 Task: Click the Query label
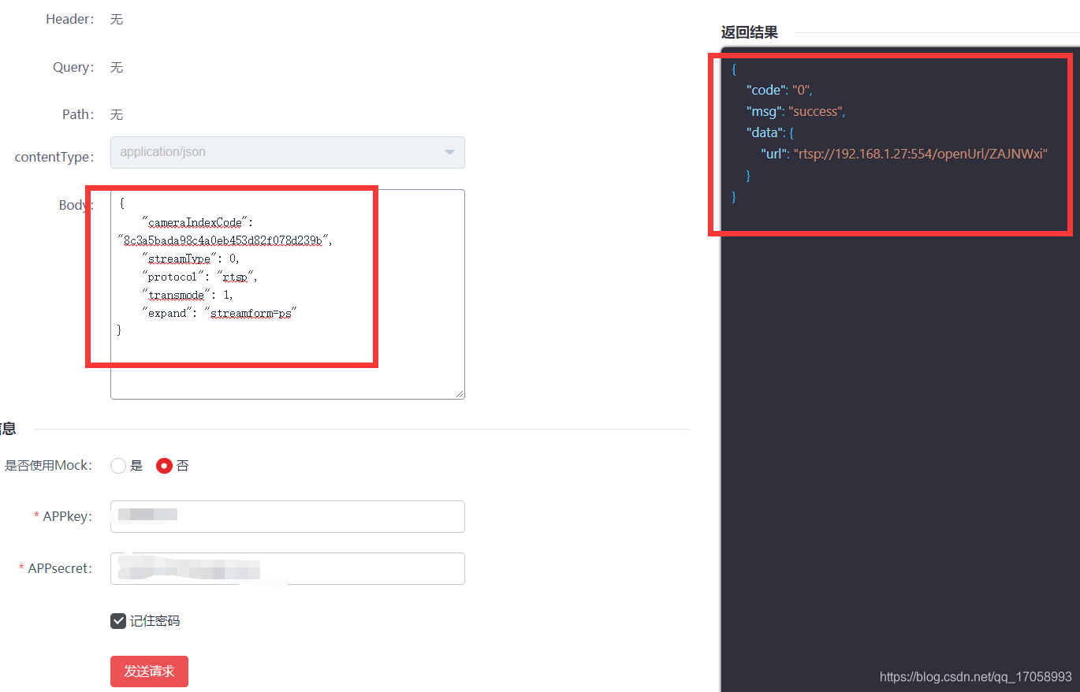click(x=74, y=68)
